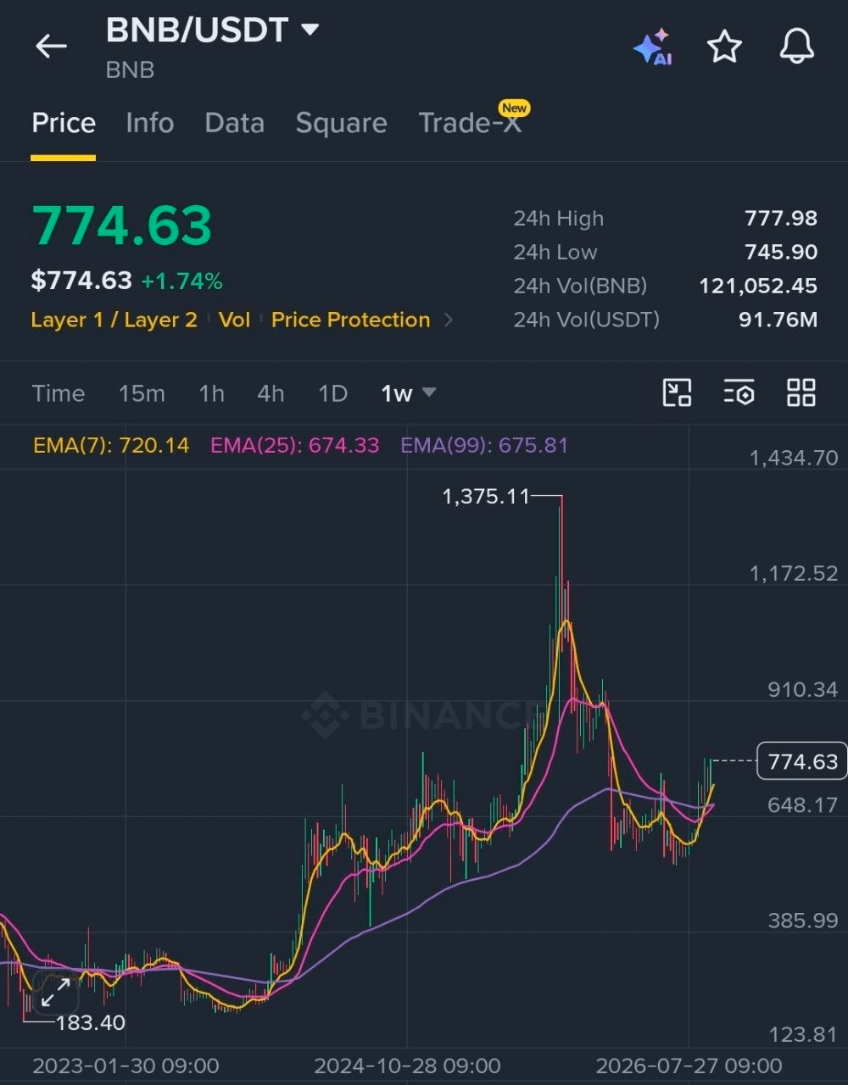Open the Vol tag link
This screenshot has width=848, height=1085.
[234, 320]
